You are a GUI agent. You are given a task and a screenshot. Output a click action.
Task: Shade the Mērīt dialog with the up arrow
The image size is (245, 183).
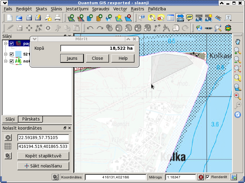[x=128, y=39]
